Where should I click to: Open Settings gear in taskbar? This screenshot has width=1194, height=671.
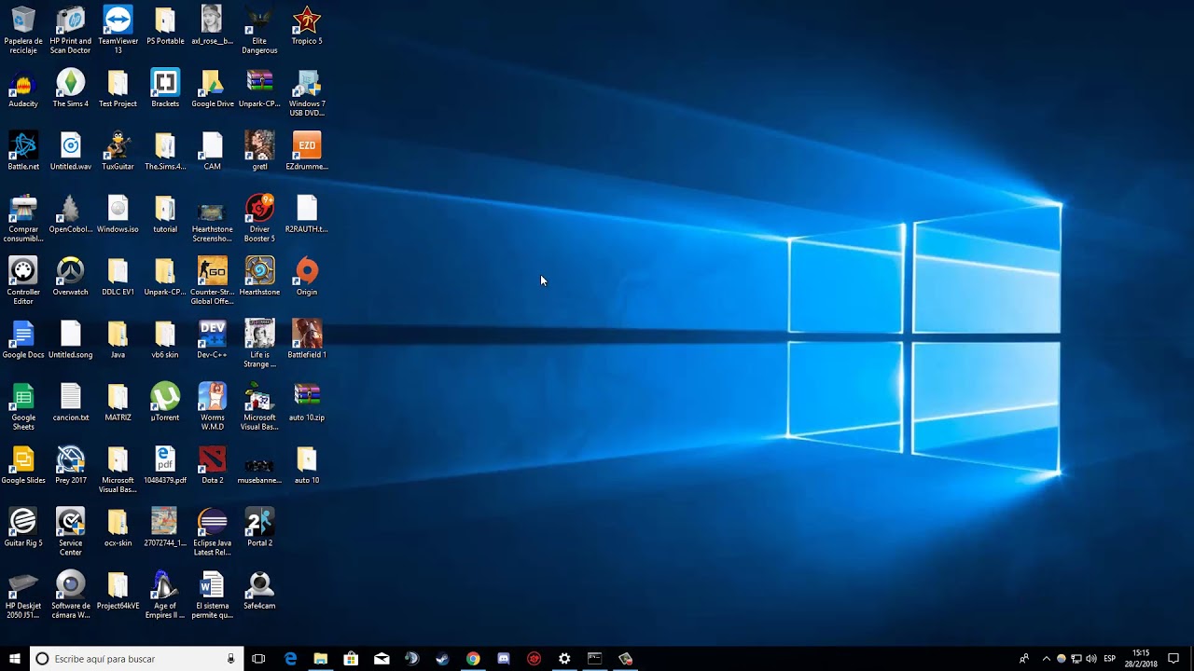coord(564,659)
